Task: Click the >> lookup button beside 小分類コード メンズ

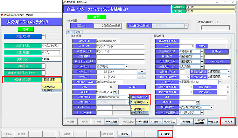Action: coord(142,77)
